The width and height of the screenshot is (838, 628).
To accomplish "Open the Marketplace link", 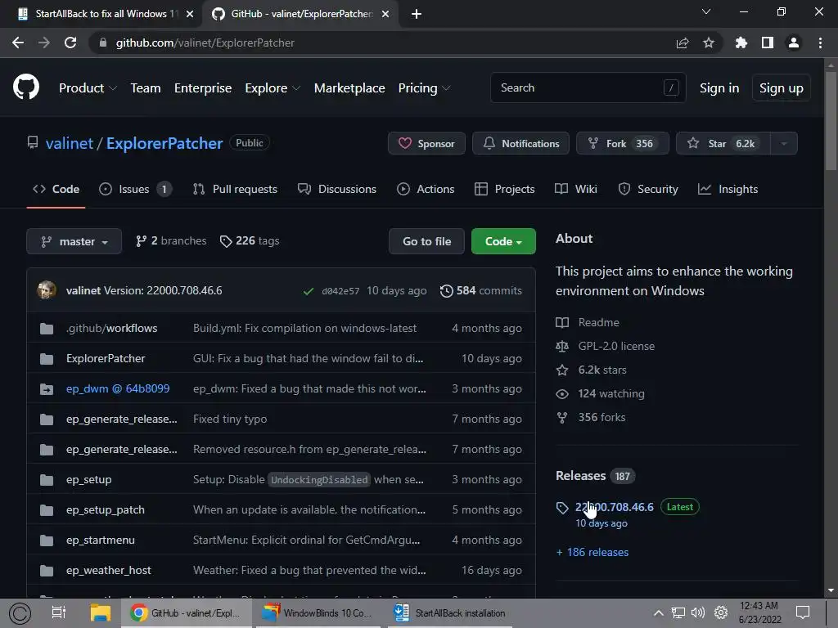I will point(349,88).
